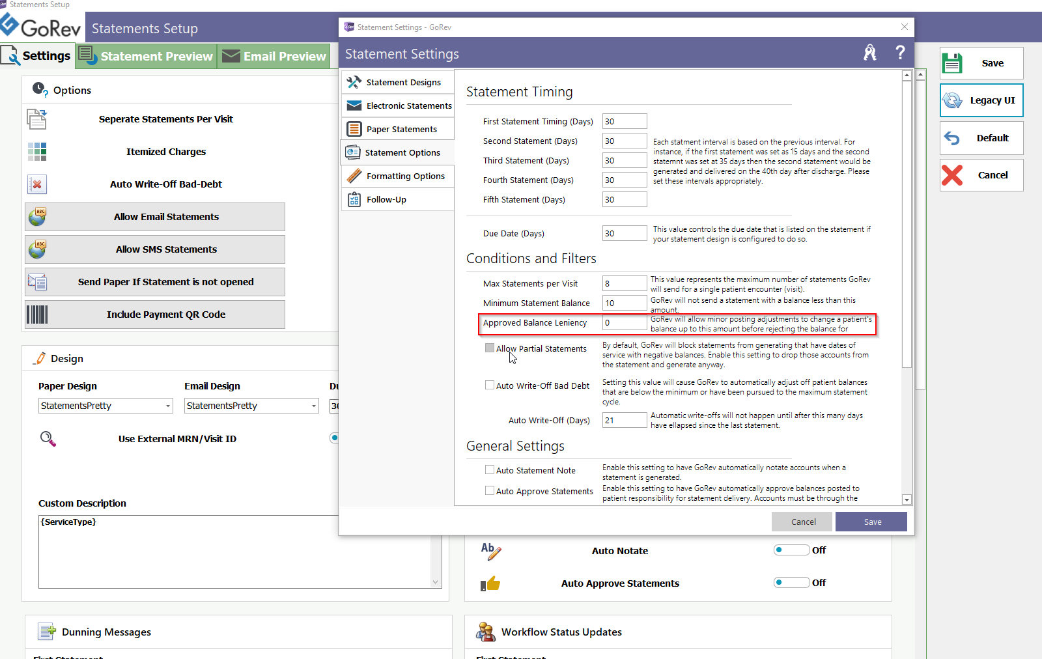Viewport: 1042px width, 659px height.
Task: Toggle the Auto Approve Statements switch
Action: tap(791, 583)
